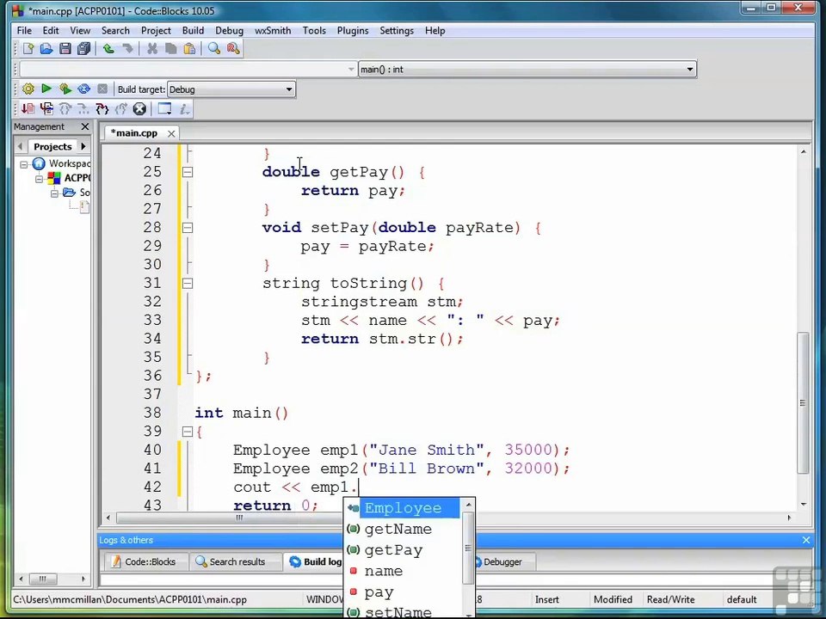826x619 pixels.
Task: Click editor vertical scrollbar thumb
Action: click(803, 402)
